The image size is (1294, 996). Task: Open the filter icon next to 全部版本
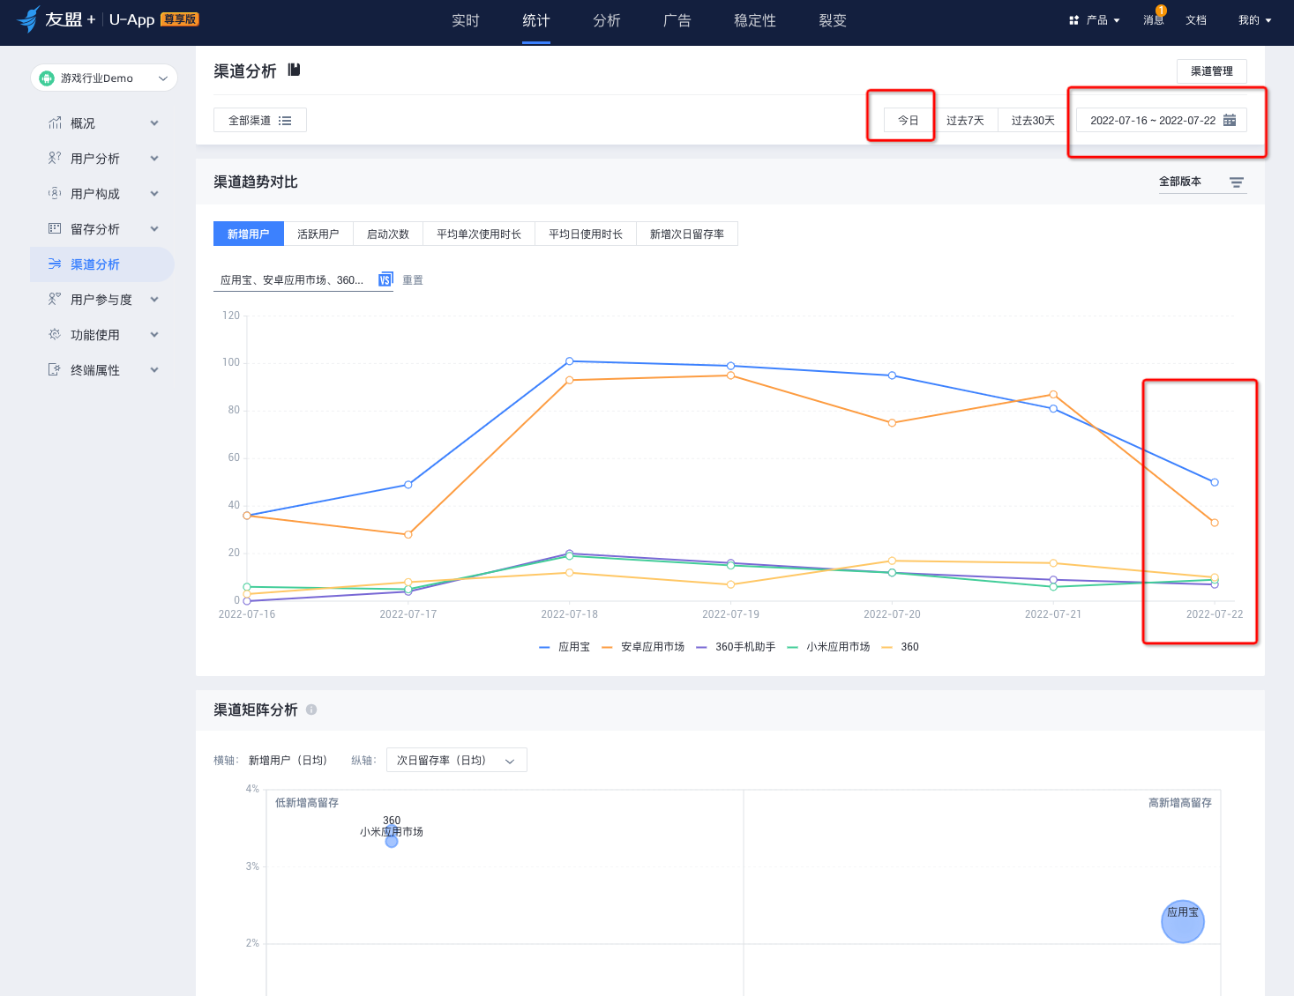(1237, 182)
